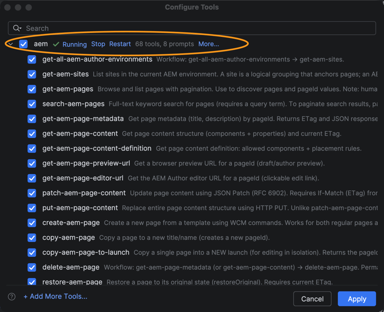Image resolution: width=384 pixels, height=312 pixels.
Task: Click put-aem-page-content tool name
Action: coord(80,208)
